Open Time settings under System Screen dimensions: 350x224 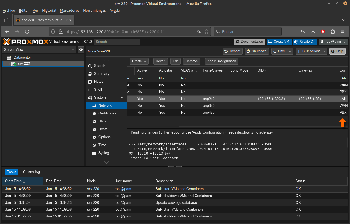(106, 145)
